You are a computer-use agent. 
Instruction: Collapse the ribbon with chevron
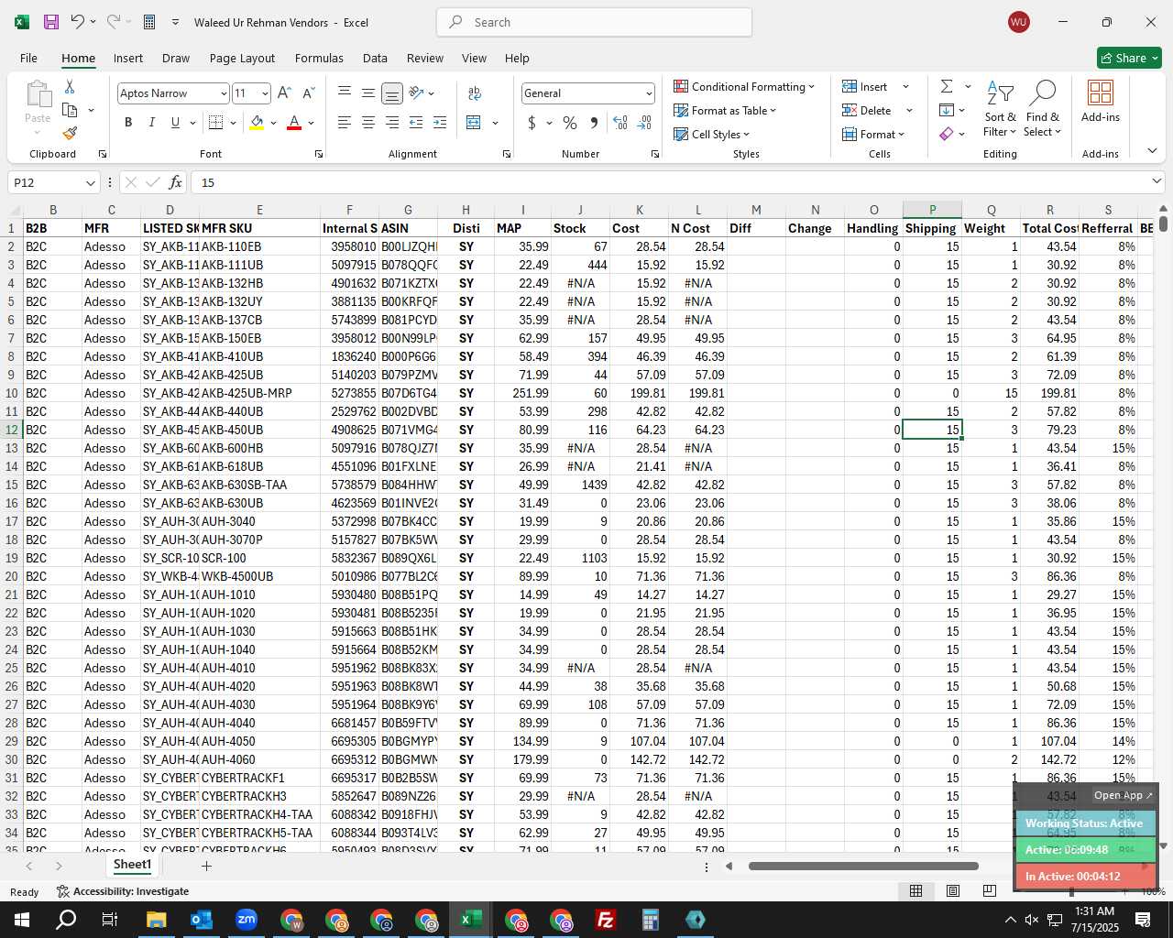[1152, 151]
